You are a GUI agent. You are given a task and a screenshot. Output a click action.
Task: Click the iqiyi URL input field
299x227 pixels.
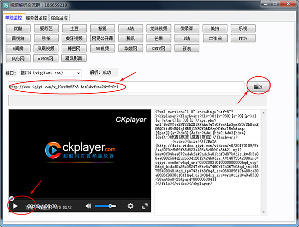coord(126,87)
